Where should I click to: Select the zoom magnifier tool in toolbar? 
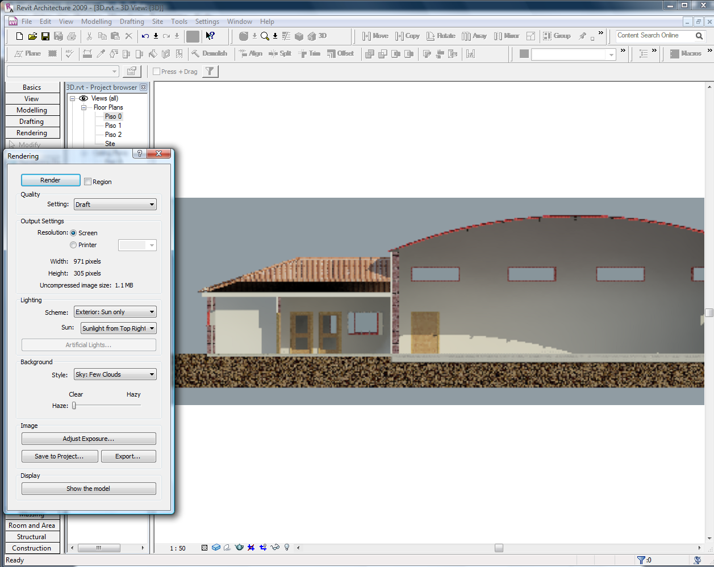265,36
